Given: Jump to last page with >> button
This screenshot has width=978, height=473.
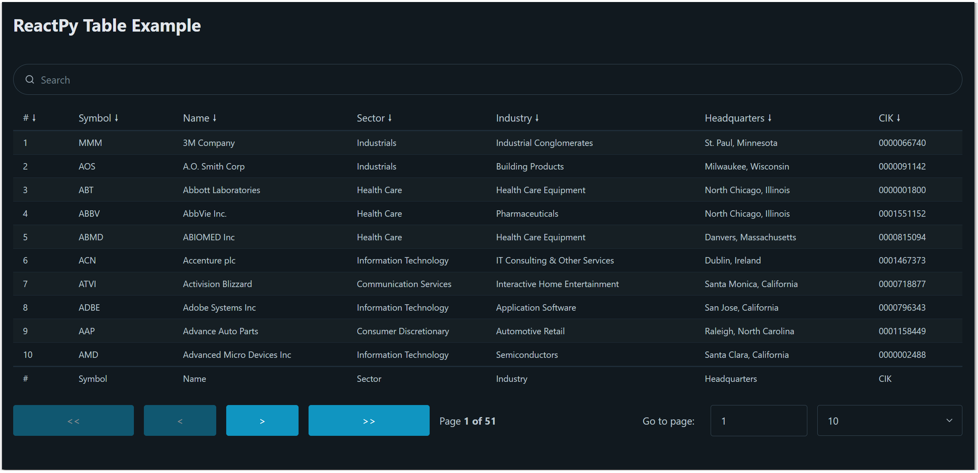Looking at the screenshot, I should pos(369,421).
